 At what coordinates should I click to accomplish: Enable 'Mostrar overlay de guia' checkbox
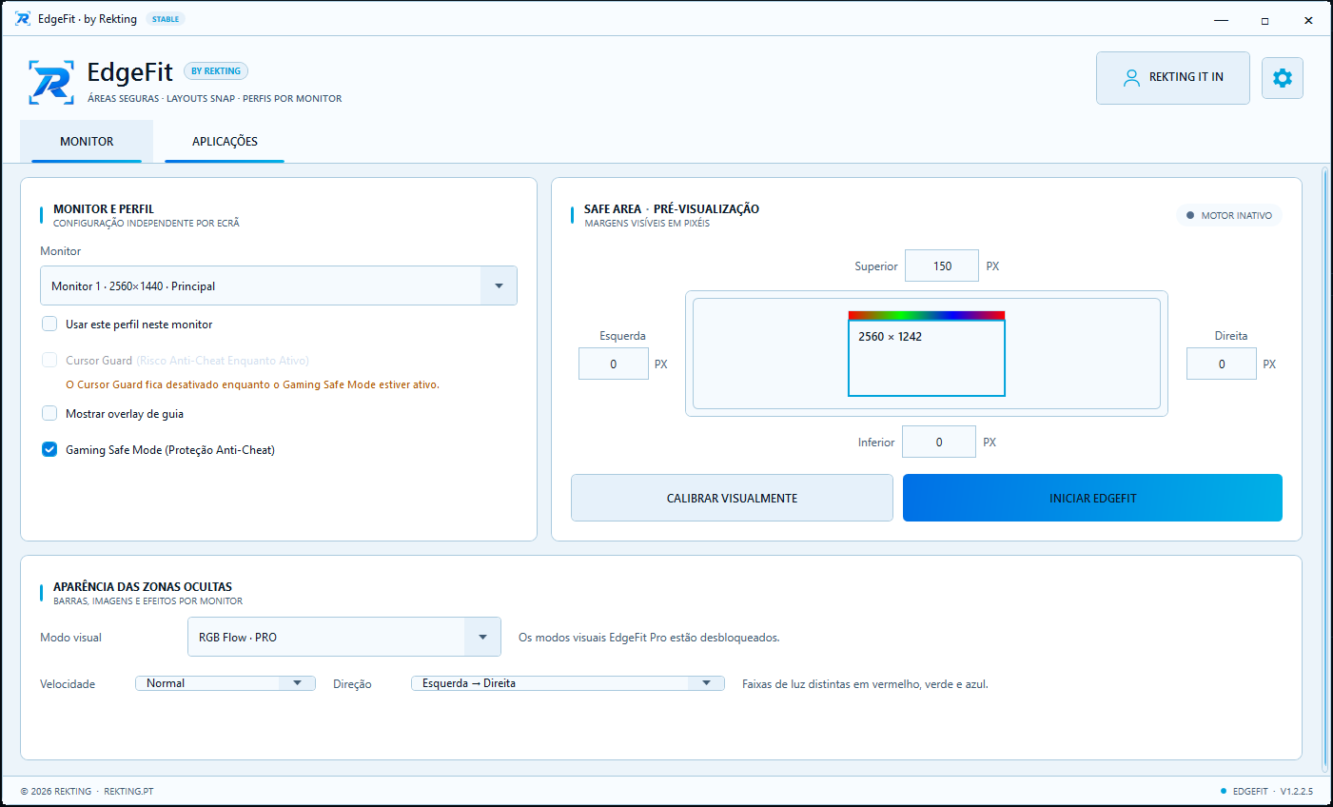[49, 413]
